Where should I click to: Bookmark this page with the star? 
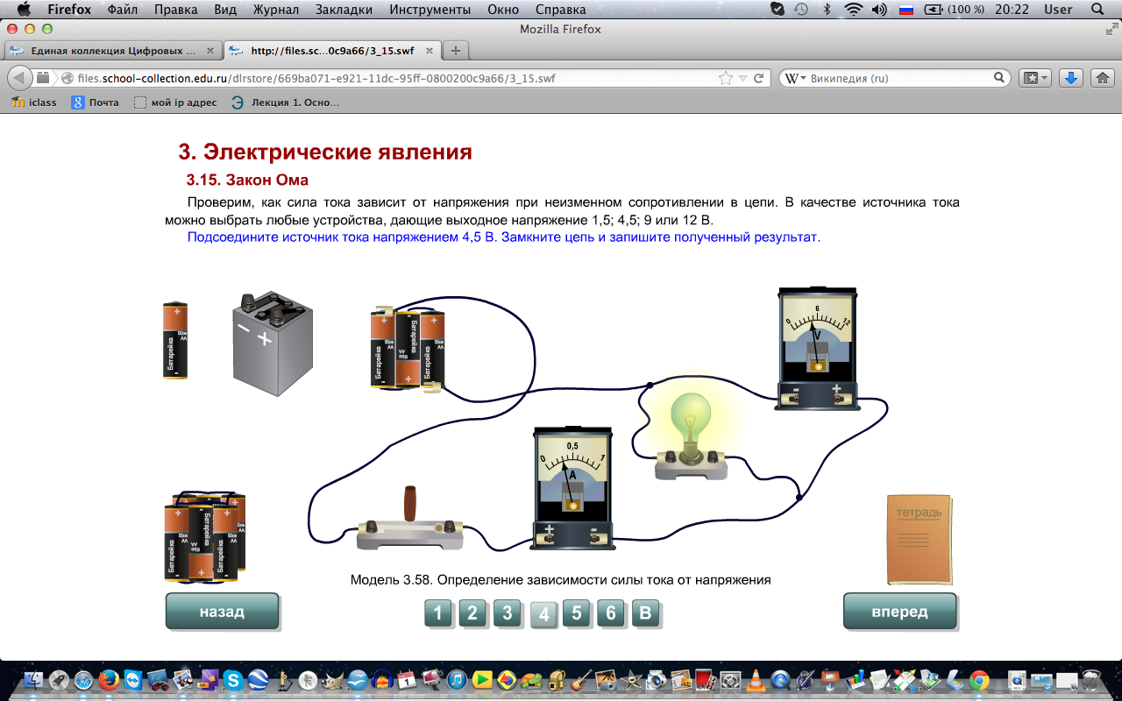(726, 78)
